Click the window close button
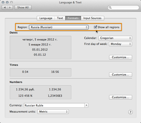This screenshot has height=123, width=141. (x=3, y=2)
